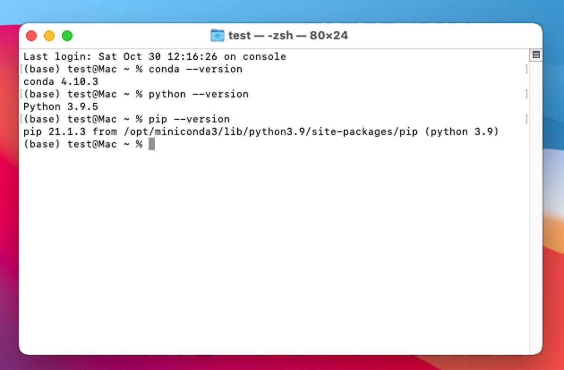Click the "pip 21.1.3 from" output text
Viewport: 564px width, 370px height.
pyautogui.click(x=70, y=132)
